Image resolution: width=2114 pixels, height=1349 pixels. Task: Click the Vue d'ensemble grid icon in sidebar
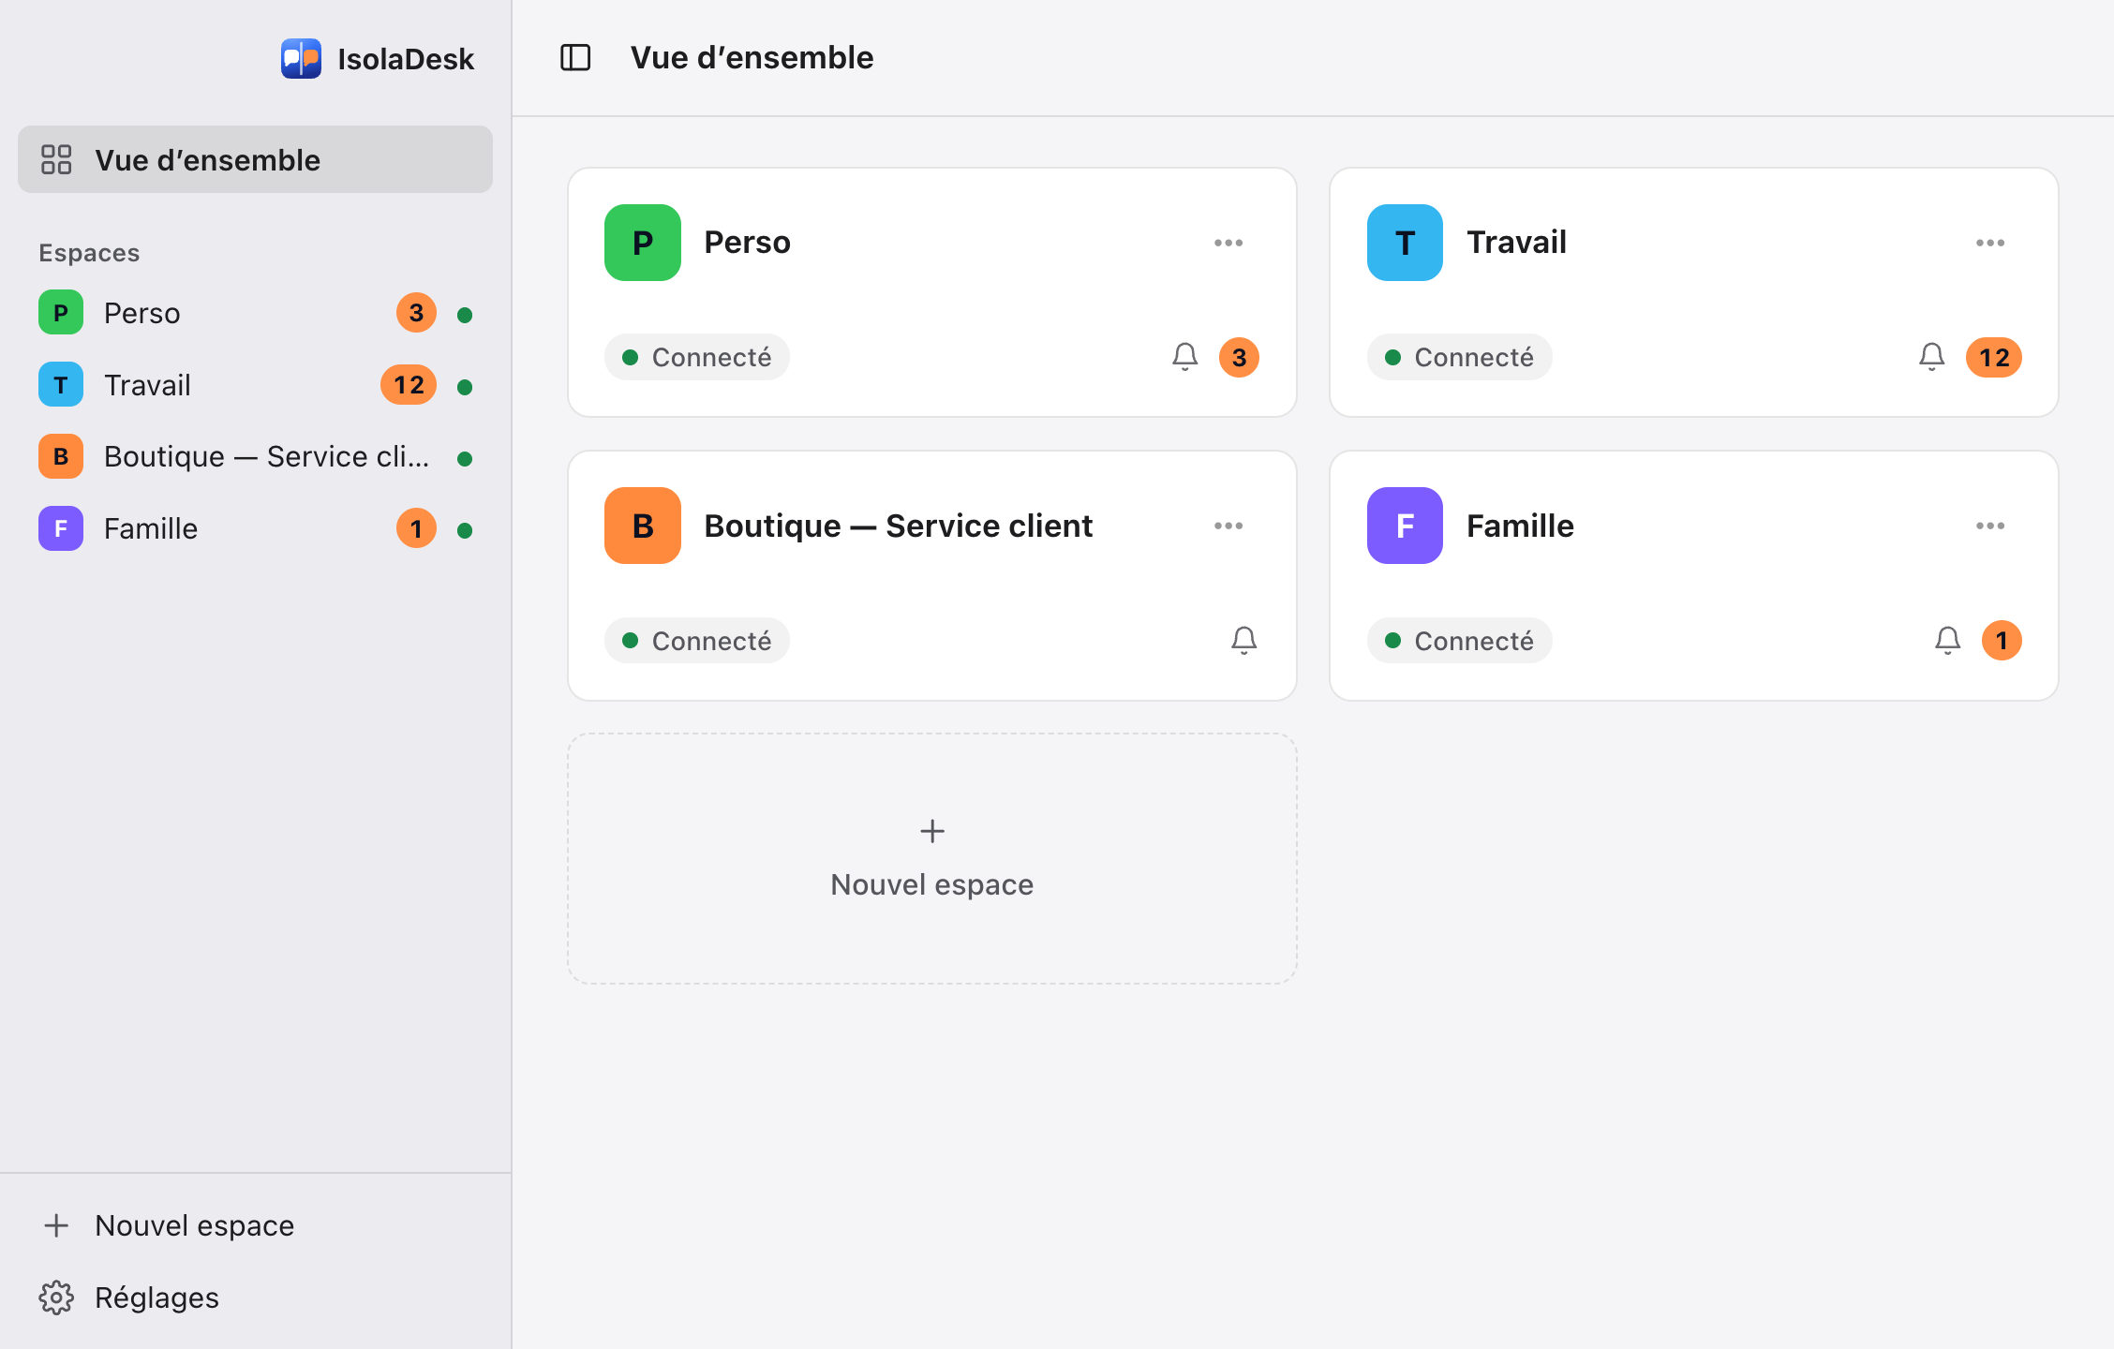pyautogui.click(x=56, y=159)
